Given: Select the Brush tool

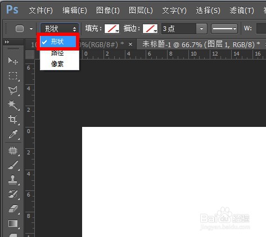Looking at the screenshot, I should coord(13,165).
